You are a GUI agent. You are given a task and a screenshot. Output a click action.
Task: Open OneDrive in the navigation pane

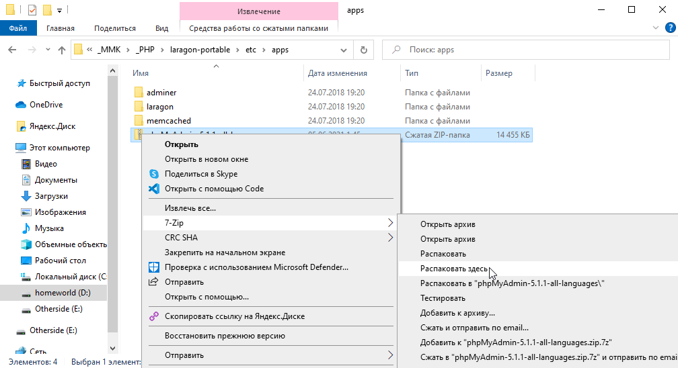click(x=46, y=105)
